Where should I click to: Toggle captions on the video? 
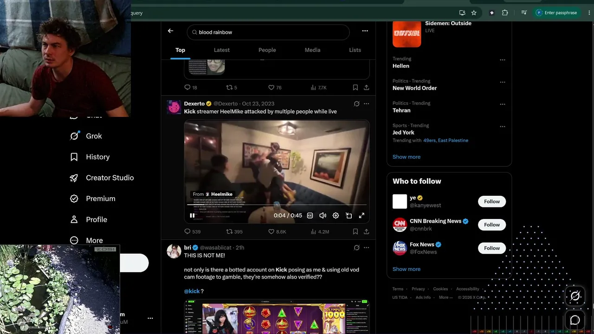[310, 215]
